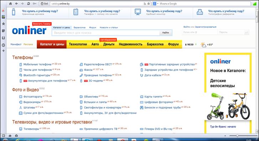Image resolution: width=259 pixels, height=141 pixels.
Task: Click the onliner logo
Action: point(29,31)
